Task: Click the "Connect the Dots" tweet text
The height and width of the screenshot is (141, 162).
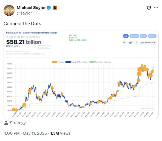Action: (22, 24)
